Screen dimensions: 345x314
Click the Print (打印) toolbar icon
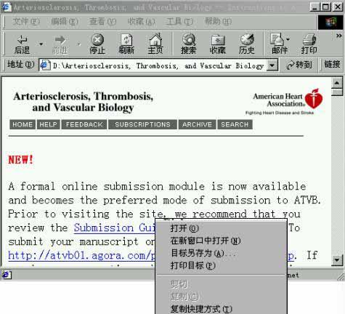309,44
